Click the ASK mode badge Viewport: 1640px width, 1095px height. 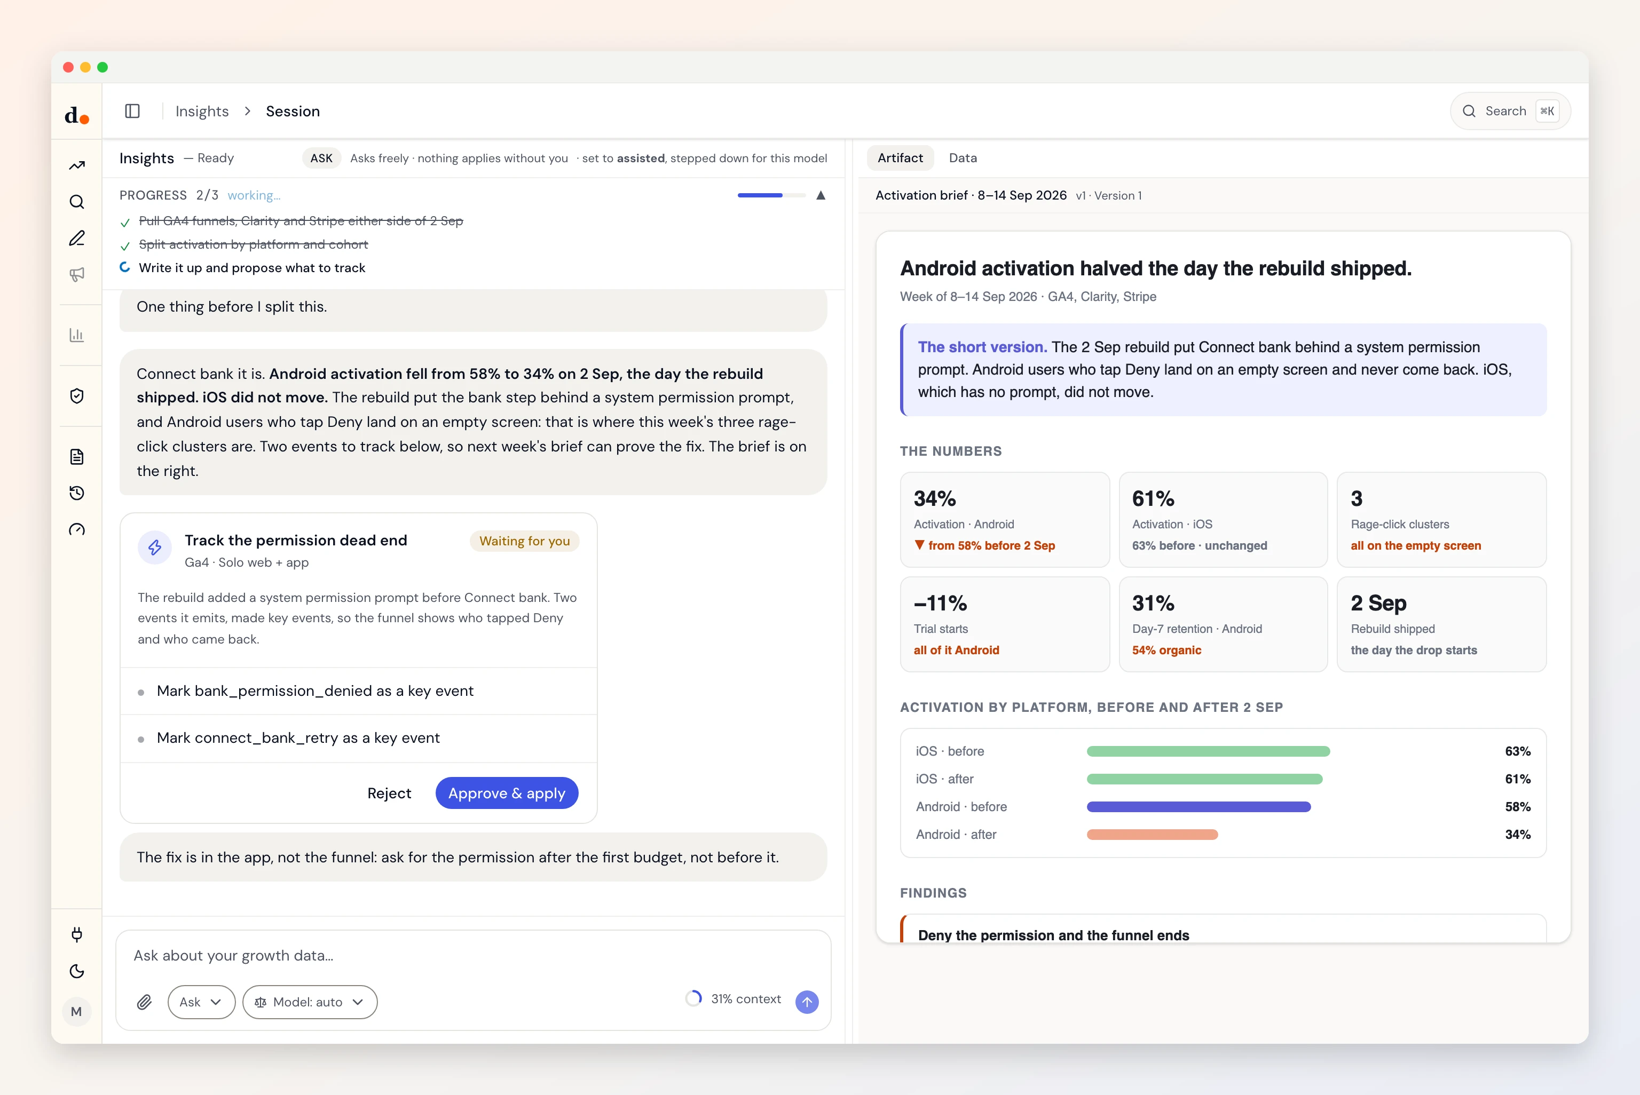tap(321, 158)
